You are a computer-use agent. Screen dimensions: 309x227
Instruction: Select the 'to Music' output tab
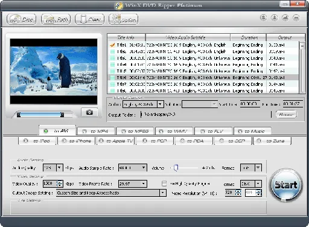[x=253, y=131]
